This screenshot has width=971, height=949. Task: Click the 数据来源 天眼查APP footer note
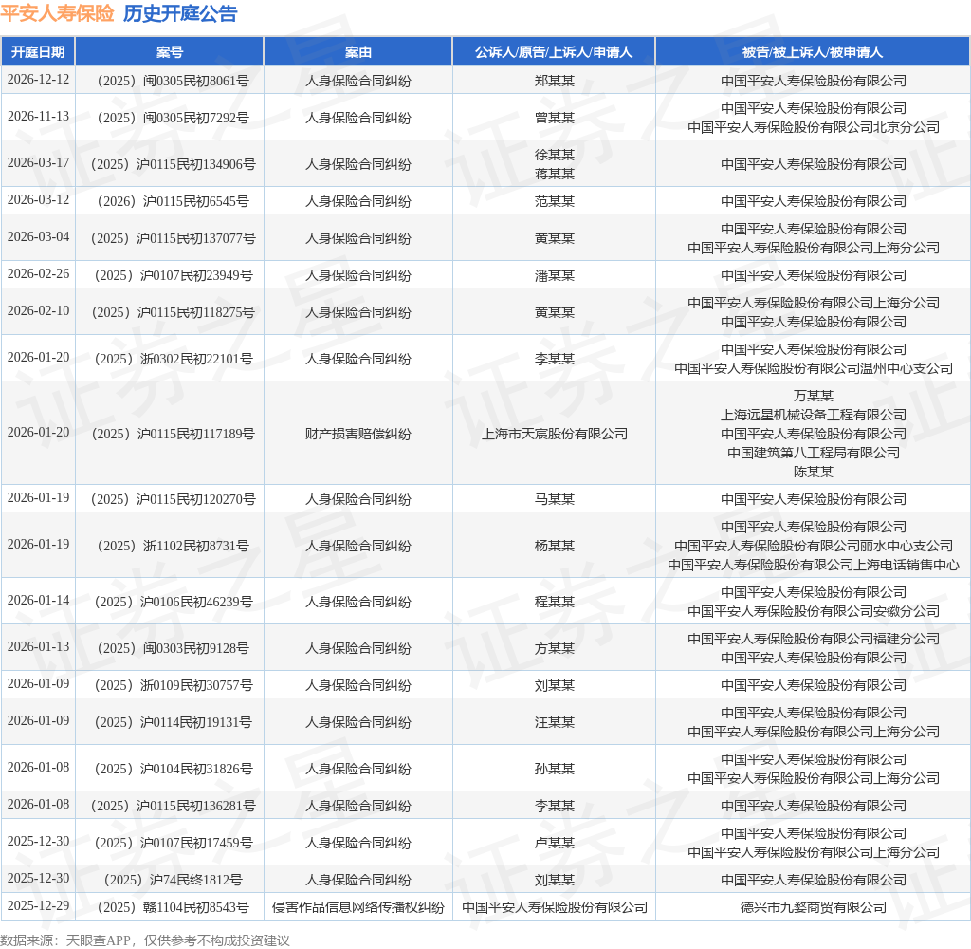pos(145,940)
